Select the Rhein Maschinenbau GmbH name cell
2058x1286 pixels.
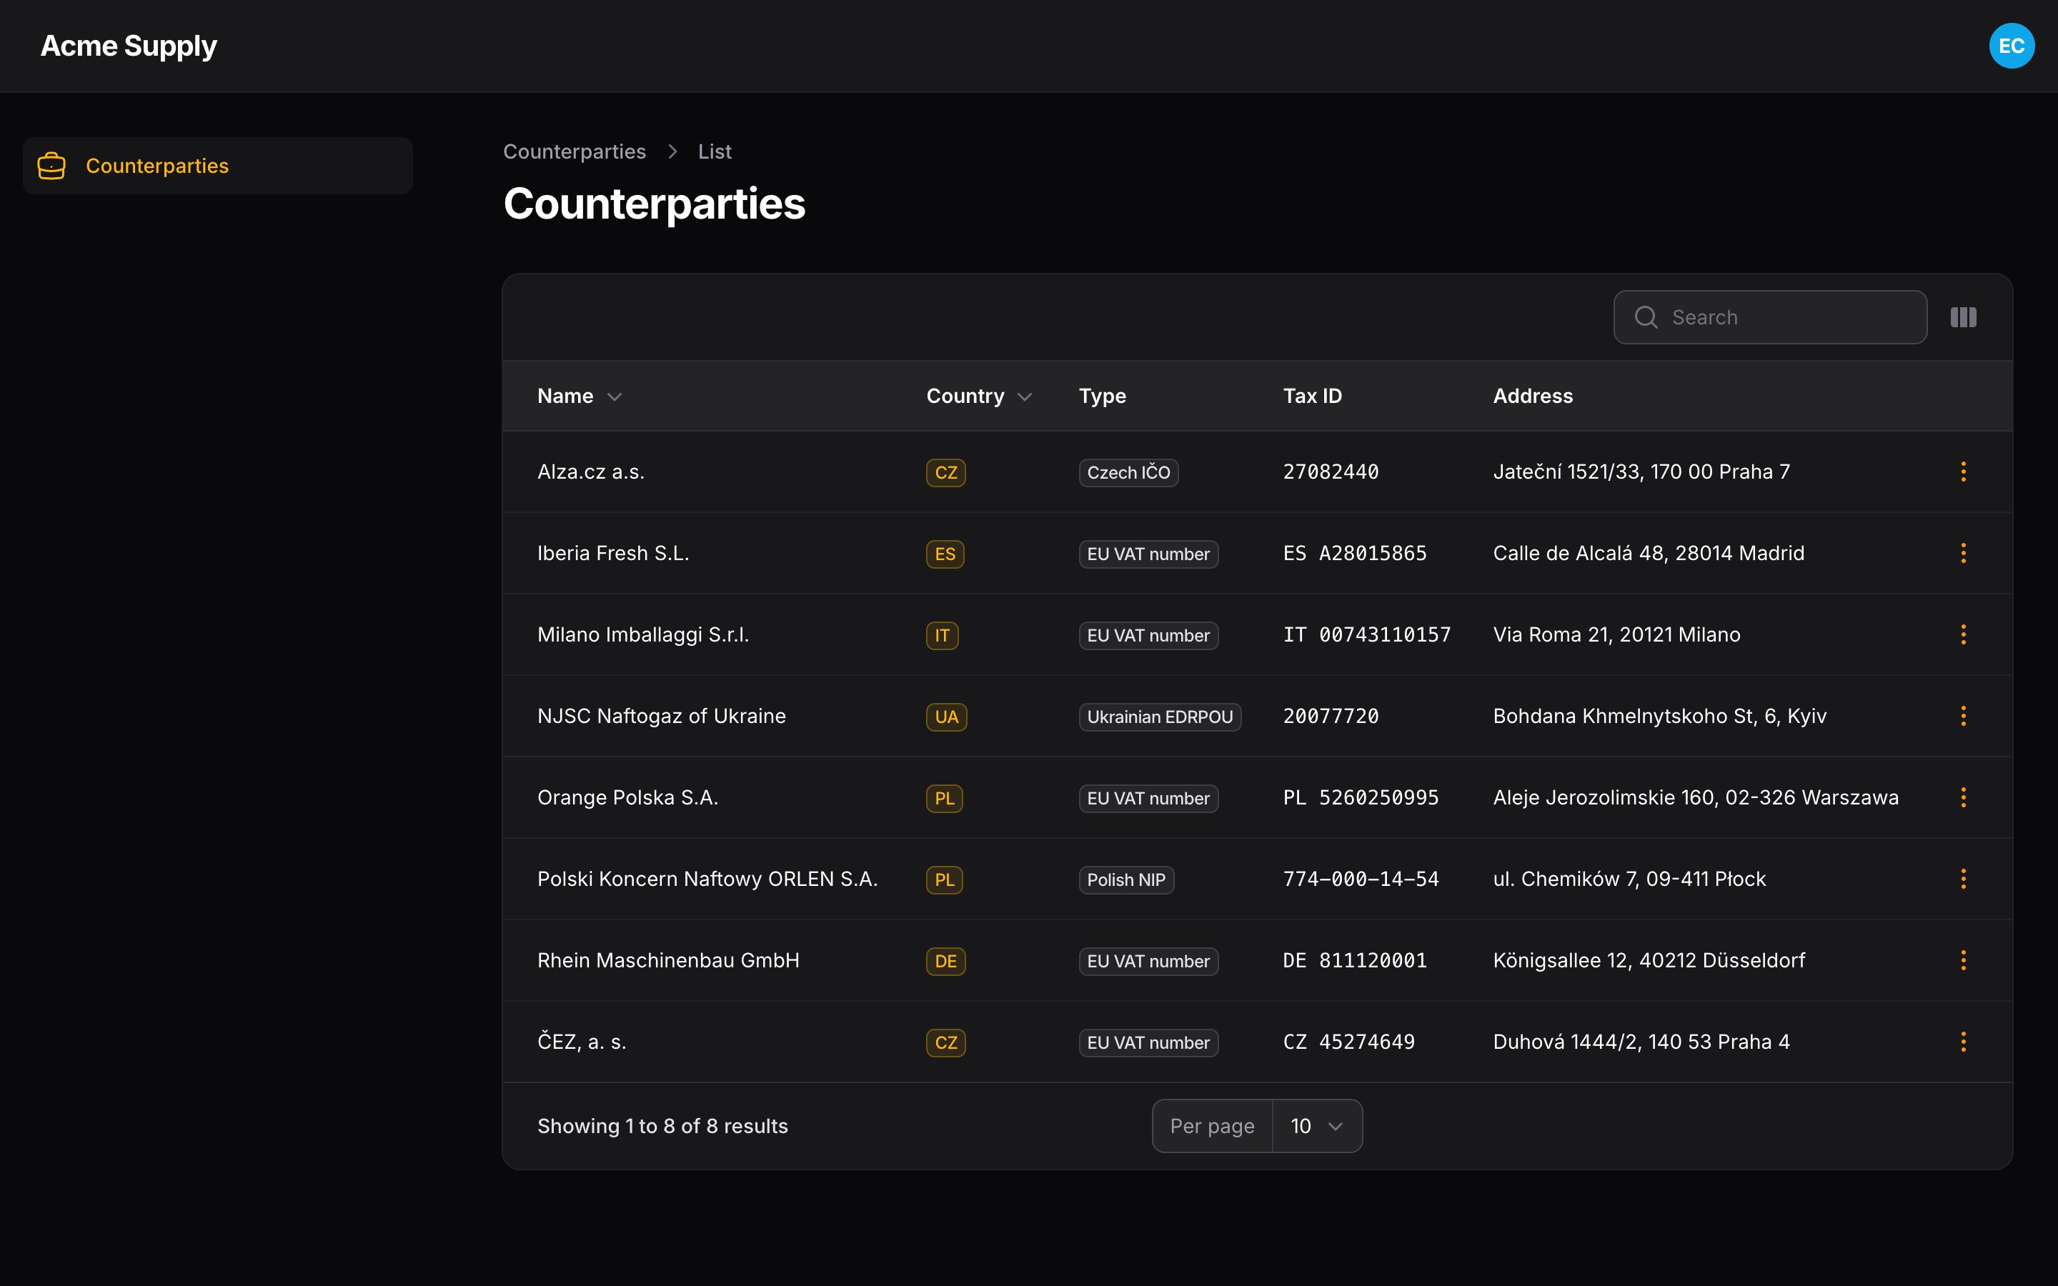point(668,961)
